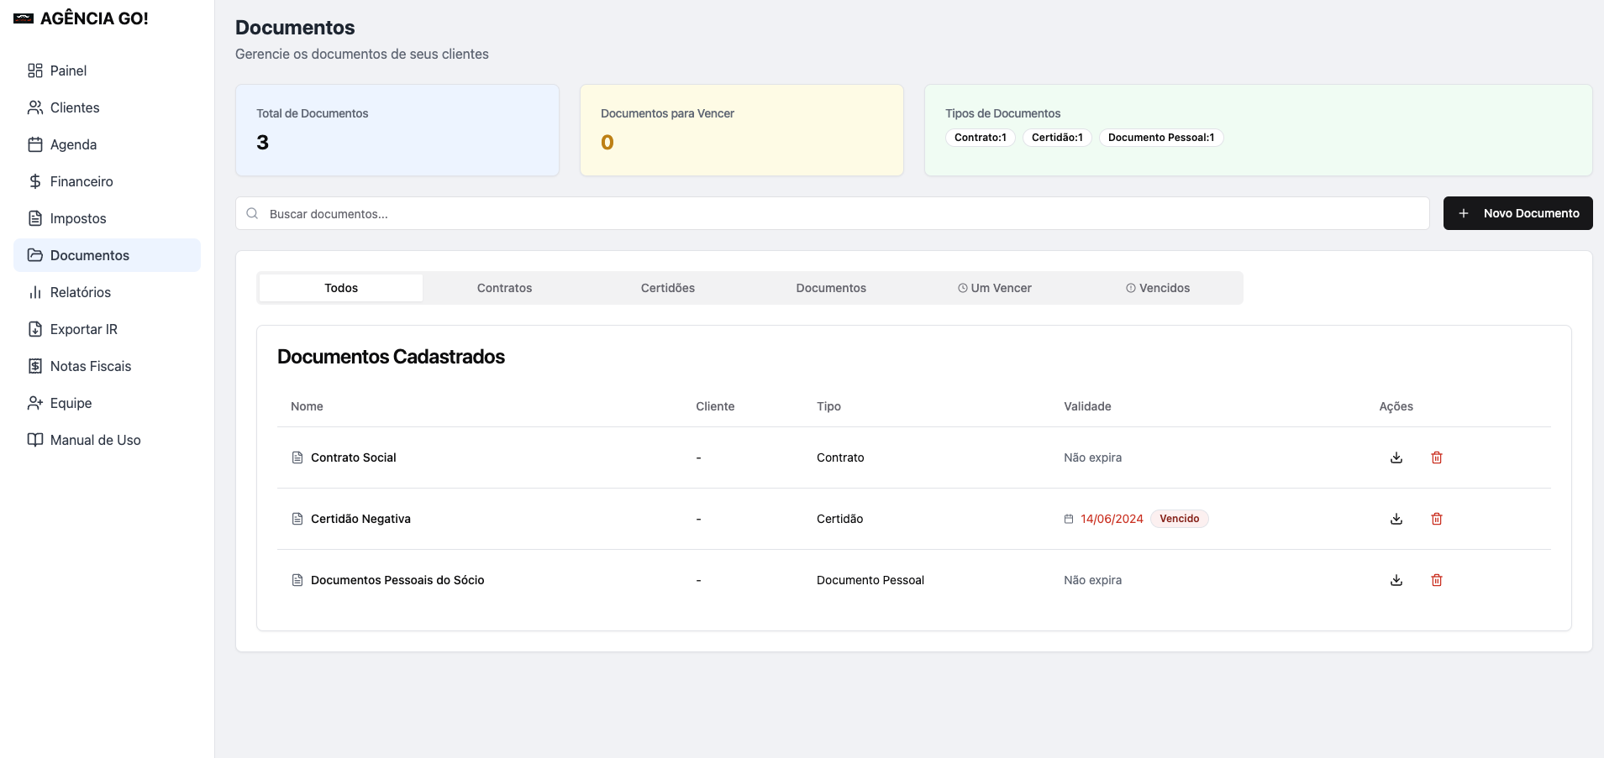The width and height of the screenshot is (1604, 758).
Task: Click the search magnifier icon
Action: (252, 213)
